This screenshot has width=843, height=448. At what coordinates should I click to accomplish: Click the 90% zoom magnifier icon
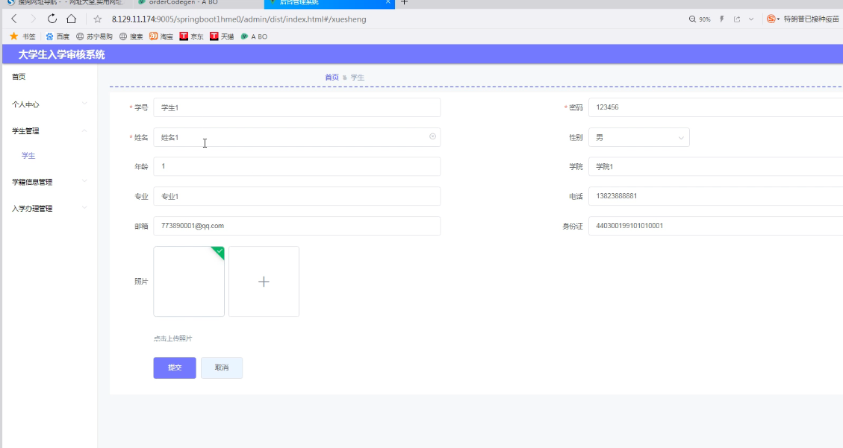coord(692,19)
